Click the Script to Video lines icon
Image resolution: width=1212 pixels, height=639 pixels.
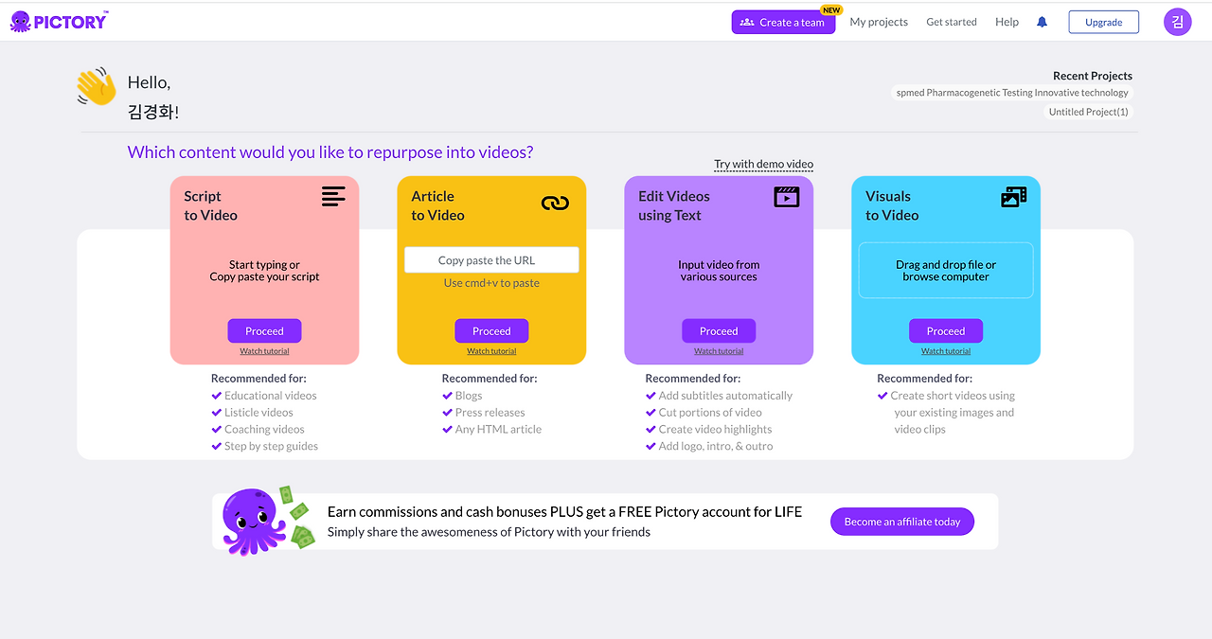(333, 197)
